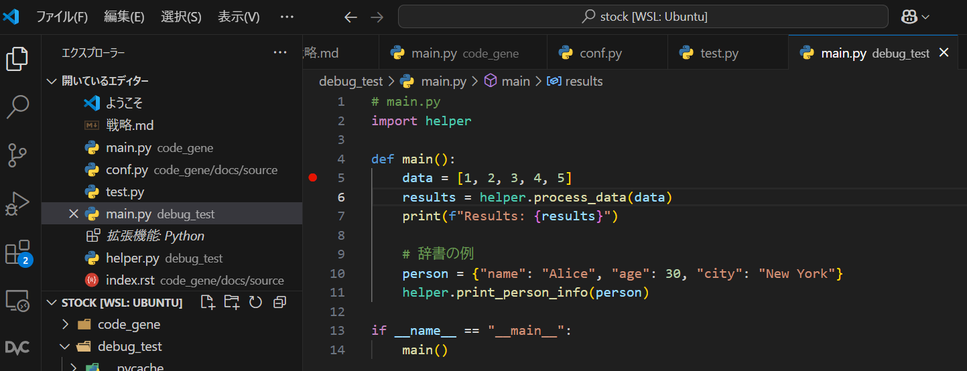Open the 選択(S) menu
This screenshot has width=967, height=371.
(x=181, y=17)
